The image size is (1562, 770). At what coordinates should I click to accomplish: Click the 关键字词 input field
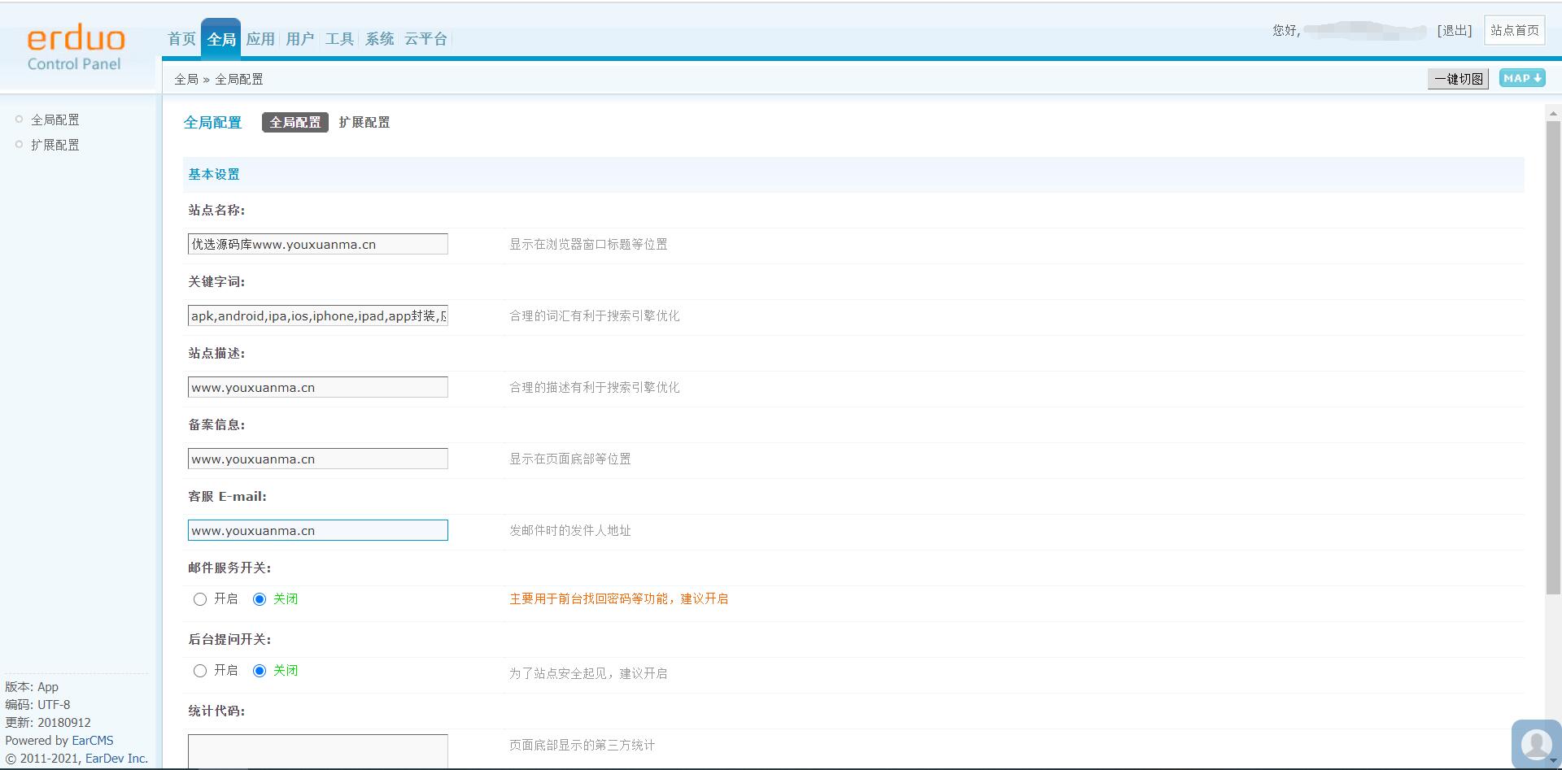317,315
